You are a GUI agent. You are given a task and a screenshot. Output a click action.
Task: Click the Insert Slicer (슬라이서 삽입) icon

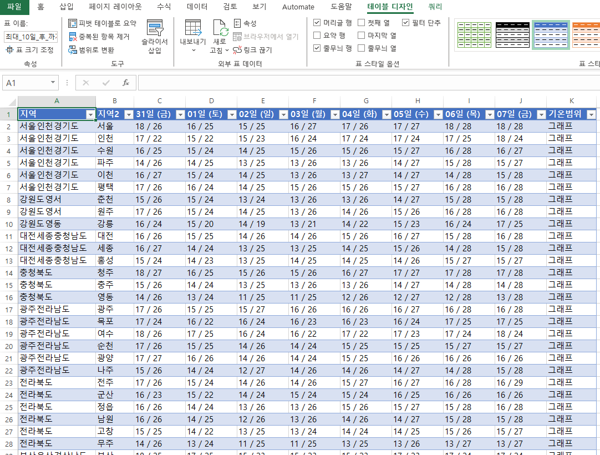click(155, 28)
